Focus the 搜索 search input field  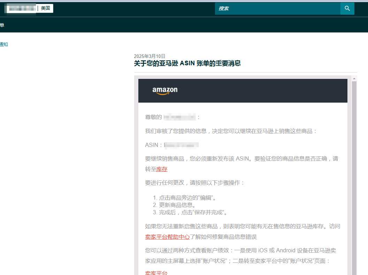(x=278, y=8)
